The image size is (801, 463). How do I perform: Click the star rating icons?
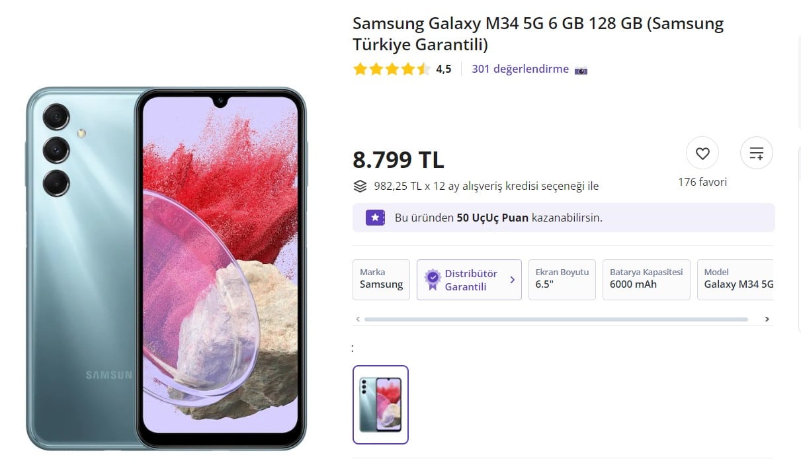[392, 69]
